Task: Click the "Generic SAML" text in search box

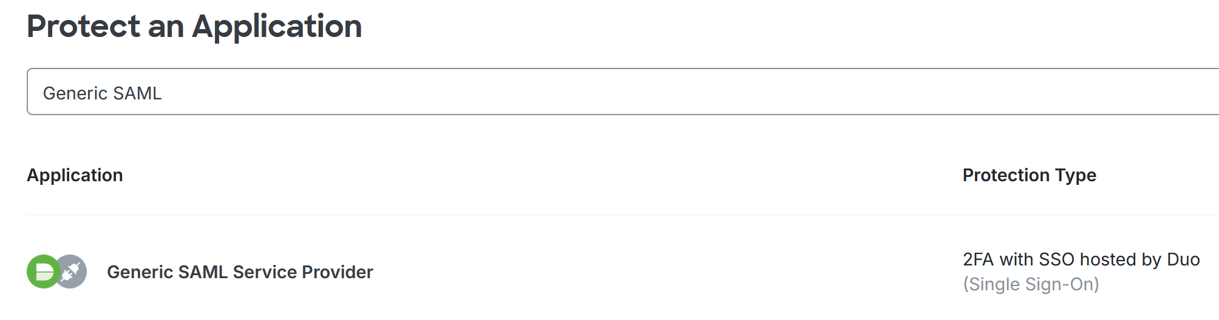Action: (x=102, y=93)
